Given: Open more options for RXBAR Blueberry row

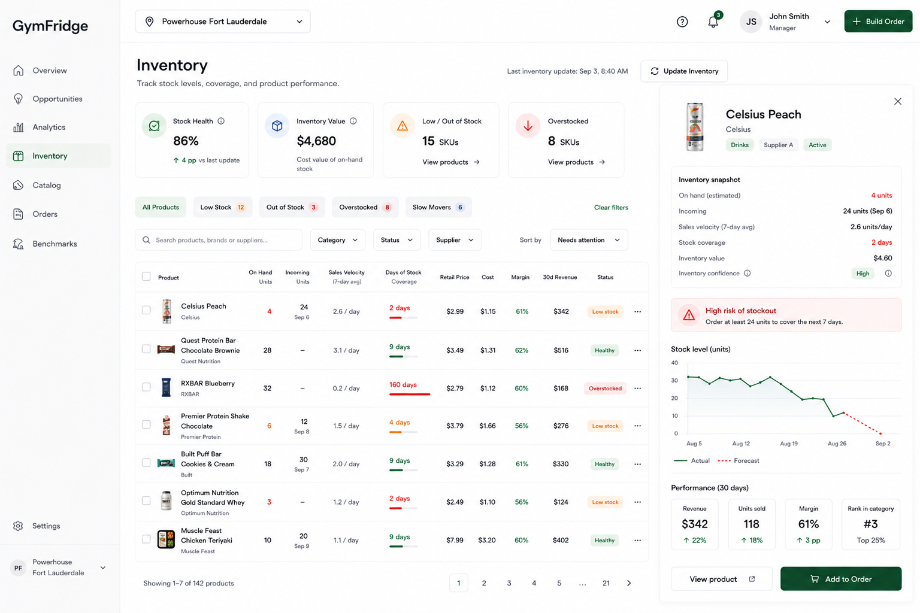Looking at the screenshot, I should click(637, 388).
